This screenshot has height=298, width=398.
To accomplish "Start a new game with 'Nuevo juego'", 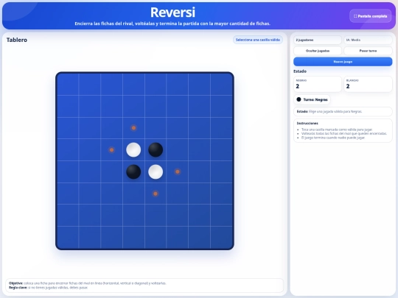I will click(343, 62).
